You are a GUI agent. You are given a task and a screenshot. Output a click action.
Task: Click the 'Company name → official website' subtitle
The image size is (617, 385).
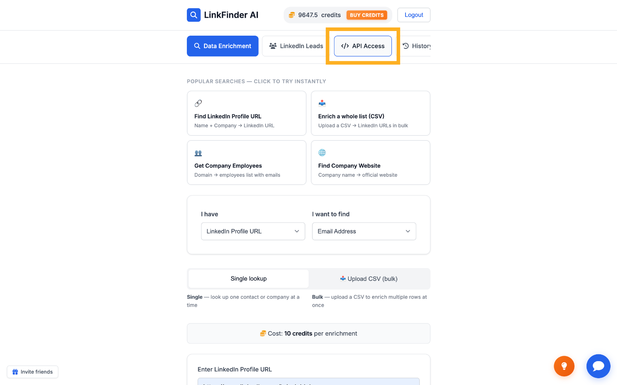(358, 175)
